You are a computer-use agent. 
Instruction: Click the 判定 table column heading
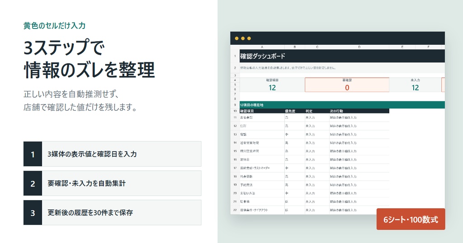pyautogui.click(x=317, y=111)
